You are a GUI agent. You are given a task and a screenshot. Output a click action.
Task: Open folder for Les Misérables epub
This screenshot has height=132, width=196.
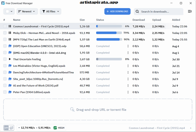tap(10, 66)
